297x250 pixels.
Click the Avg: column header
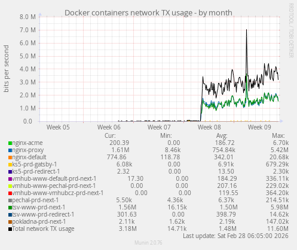[x=222, y=136]
